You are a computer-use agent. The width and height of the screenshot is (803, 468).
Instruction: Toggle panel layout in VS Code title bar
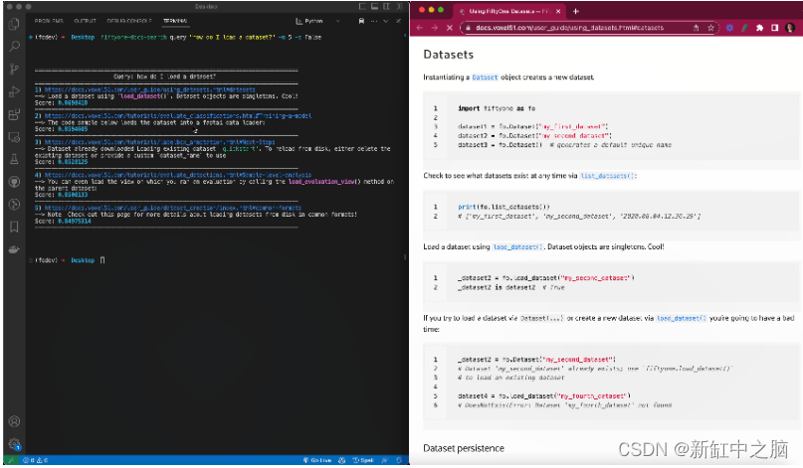point(374,7)
